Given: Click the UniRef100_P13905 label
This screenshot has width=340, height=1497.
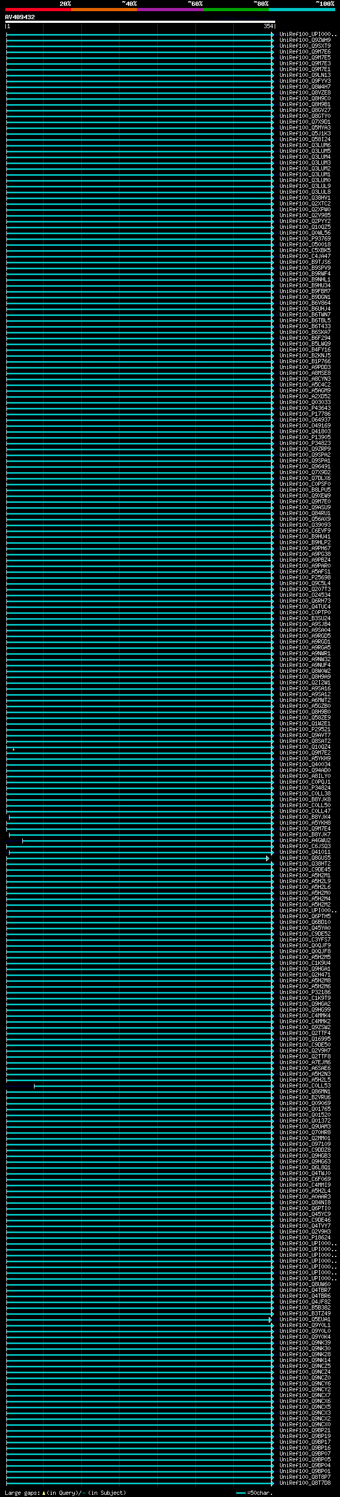Looking at the screenshot, I should tap(304, 437).
